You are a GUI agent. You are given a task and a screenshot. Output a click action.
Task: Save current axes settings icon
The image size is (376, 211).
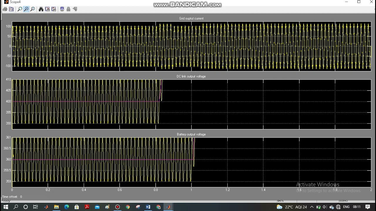pyautogui.click(x=47, y=9)
